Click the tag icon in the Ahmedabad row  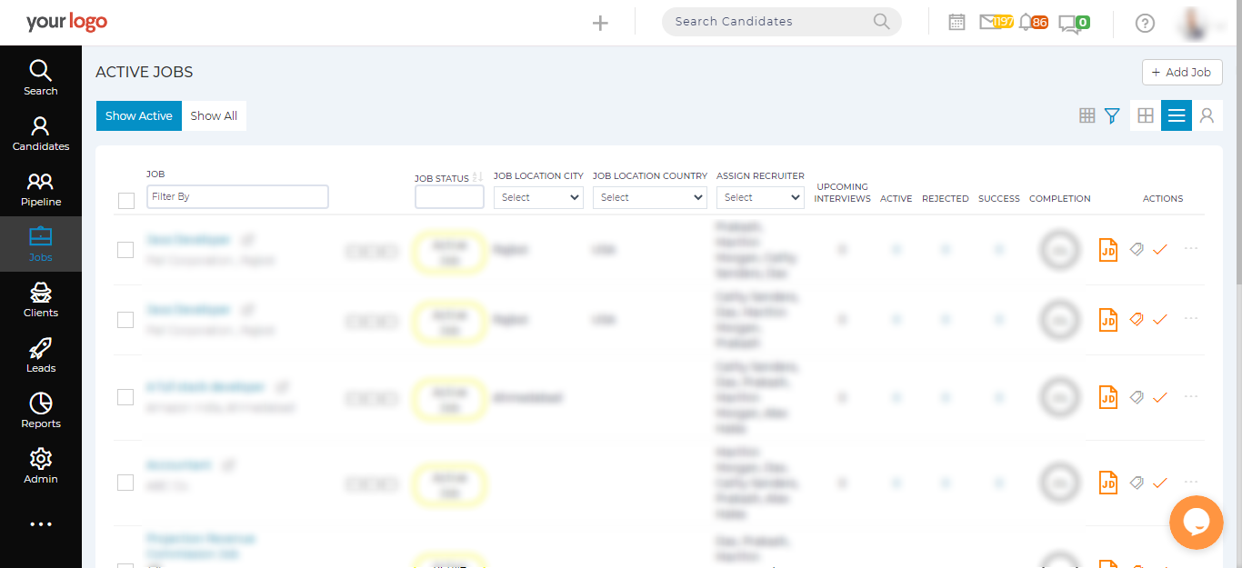point(1137,397)
